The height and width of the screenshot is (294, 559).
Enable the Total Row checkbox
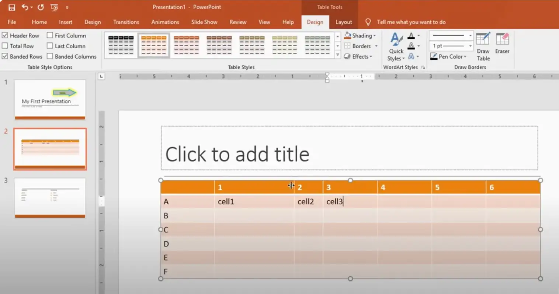coord(5,46)
